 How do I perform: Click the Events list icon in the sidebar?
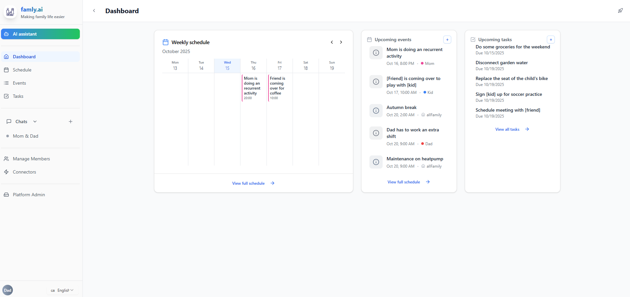[7, 83]
